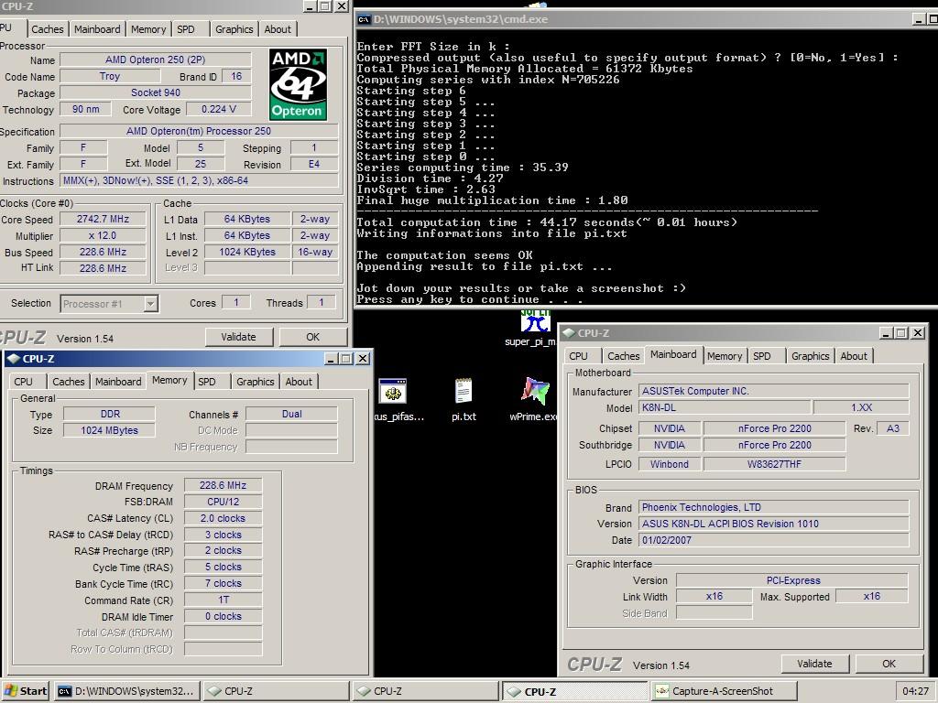Click OK in Mainboard CPU-Z window
This screenshot has height=703, width=938.
click(889, 664)
